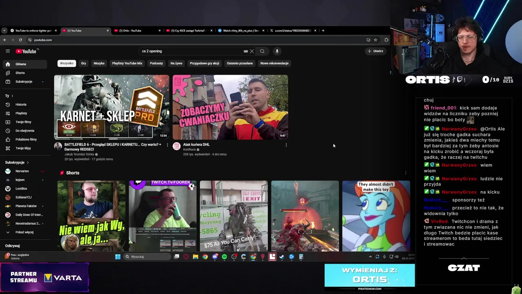Open Shorts shelf options menu
The height and width of the screenshot is (294, 522).
coord(405,173)
